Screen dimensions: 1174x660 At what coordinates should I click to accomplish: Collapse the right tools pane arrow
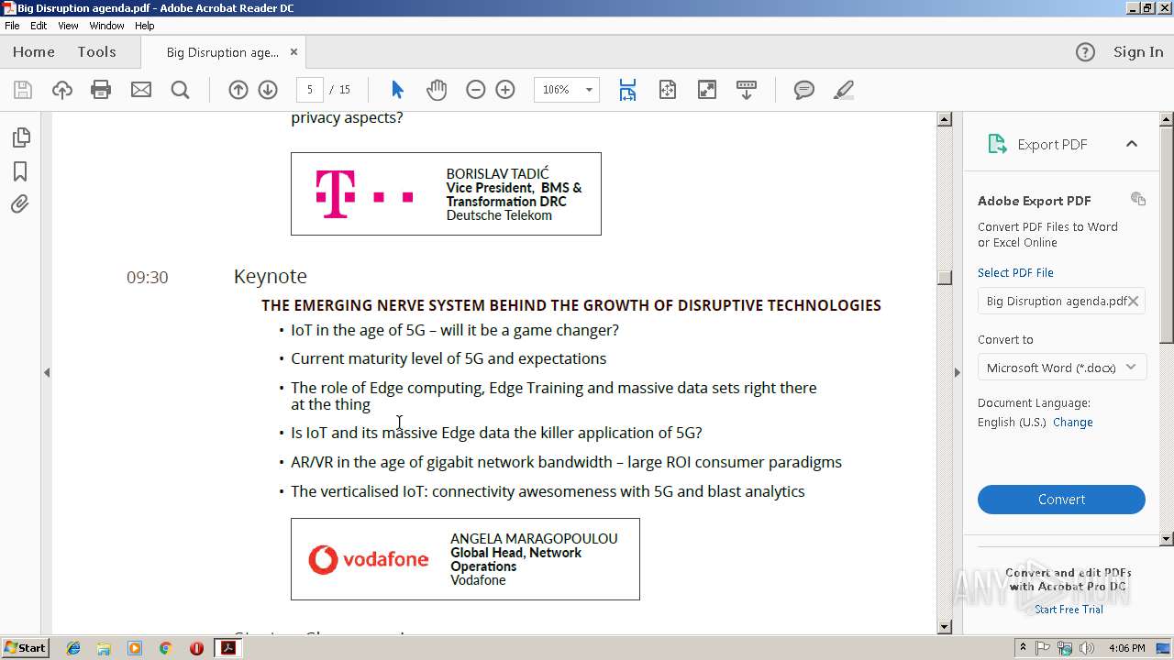pos(957,372)
